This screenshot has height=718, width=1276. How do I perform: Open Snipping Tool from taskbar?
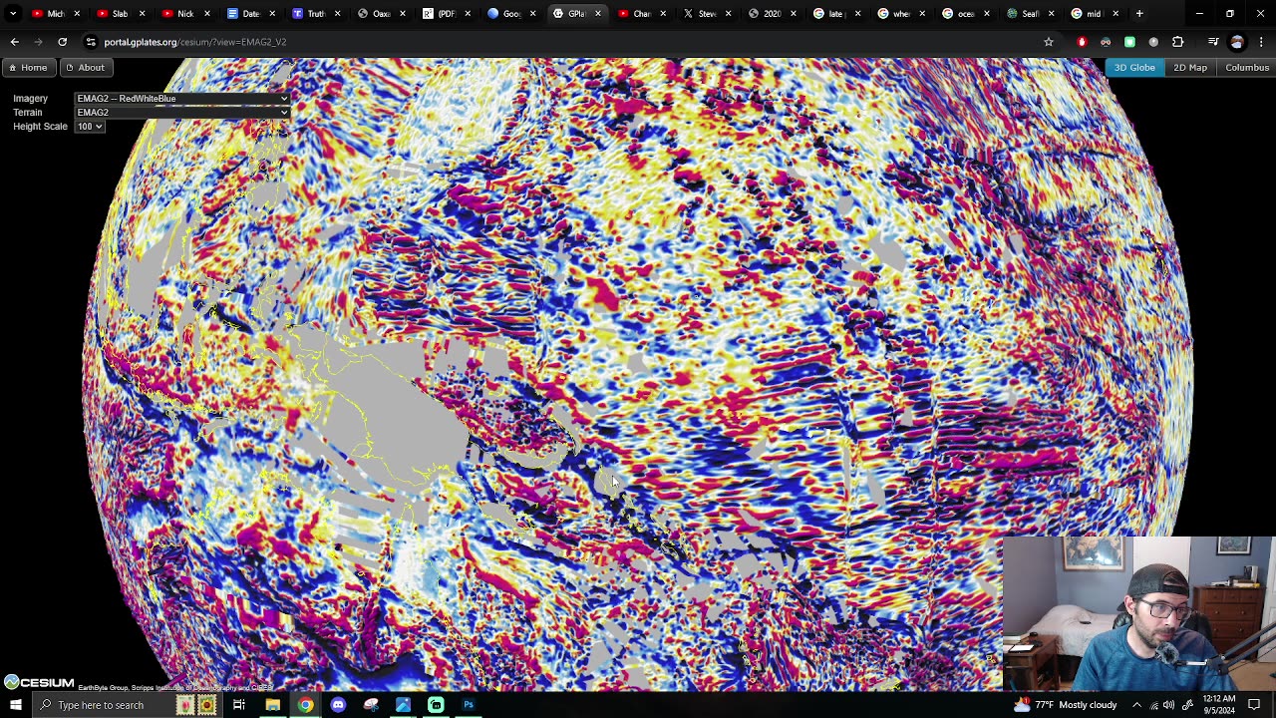click(371, 705)
